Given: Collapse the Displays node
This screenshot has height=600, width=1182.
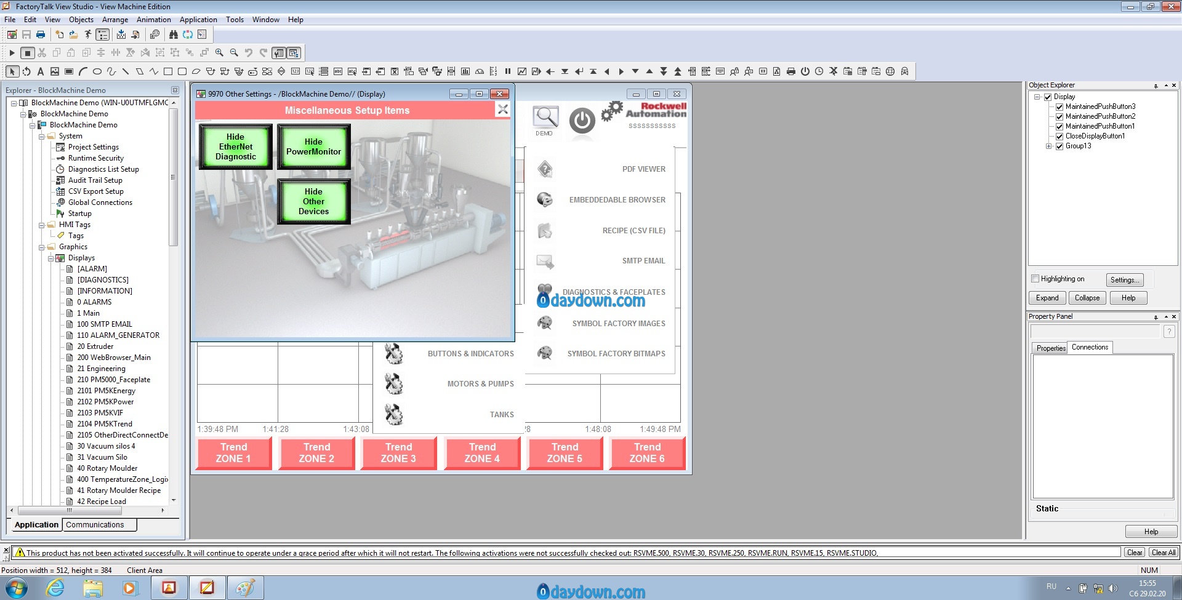Looking at the screenshot, I should (51, 258).
